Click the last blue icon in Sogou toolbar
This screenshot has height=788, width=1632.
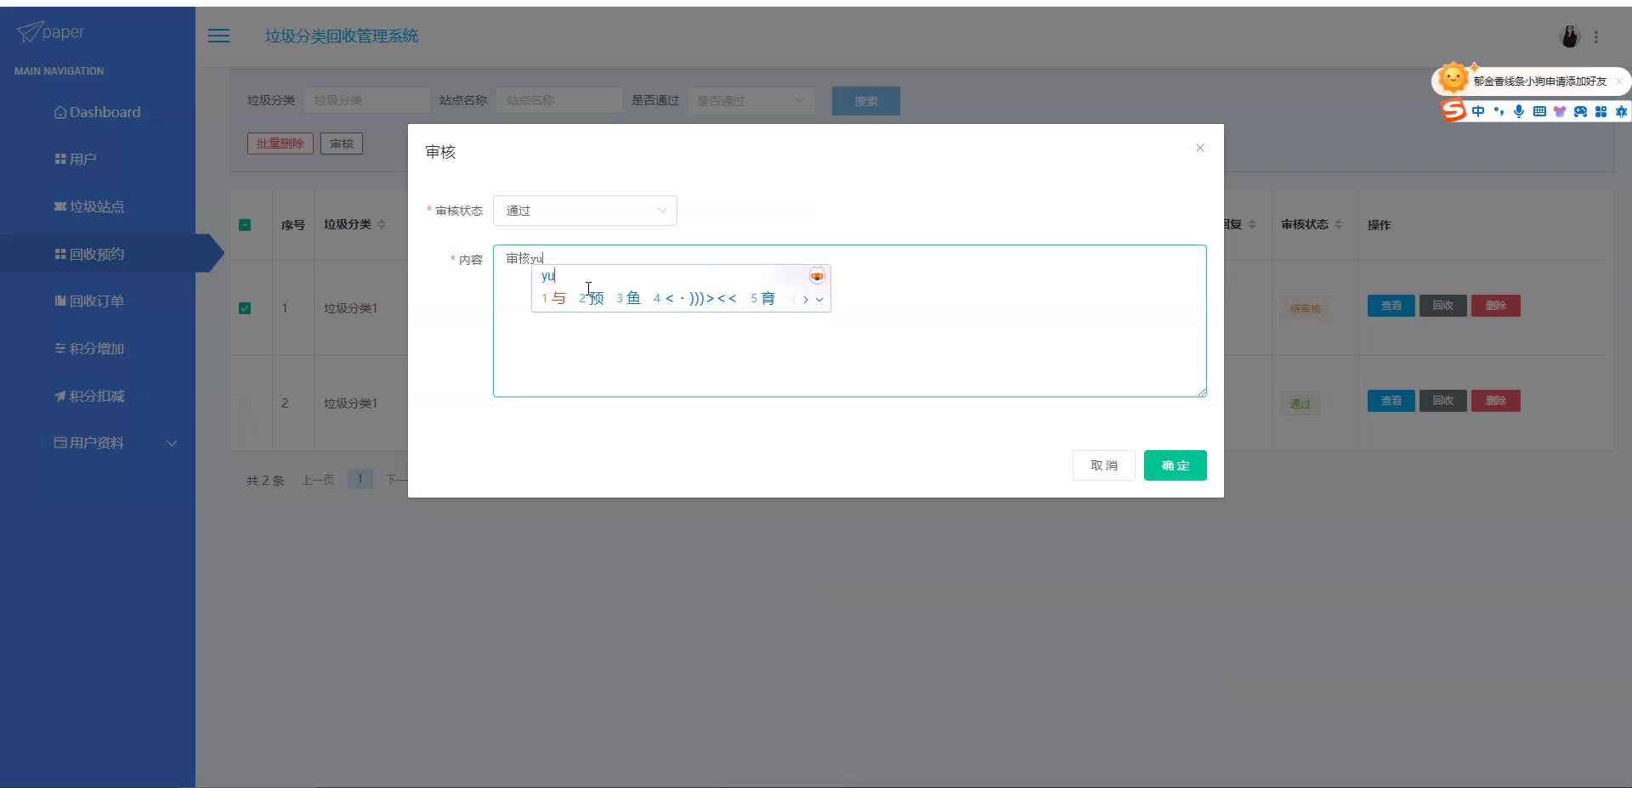[x=1621, y=111]
